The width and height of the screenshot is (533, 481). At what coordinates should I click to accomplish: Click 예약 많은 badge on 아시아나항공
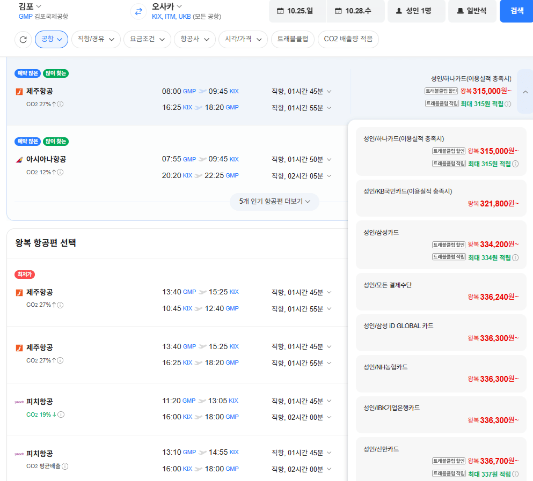tap(27, 142)
